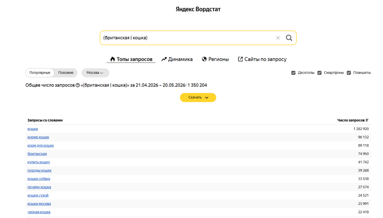The height and width of the screenshot is (218, 383).
Task: Run search using the magnifier icon
Action: point(289,38)
